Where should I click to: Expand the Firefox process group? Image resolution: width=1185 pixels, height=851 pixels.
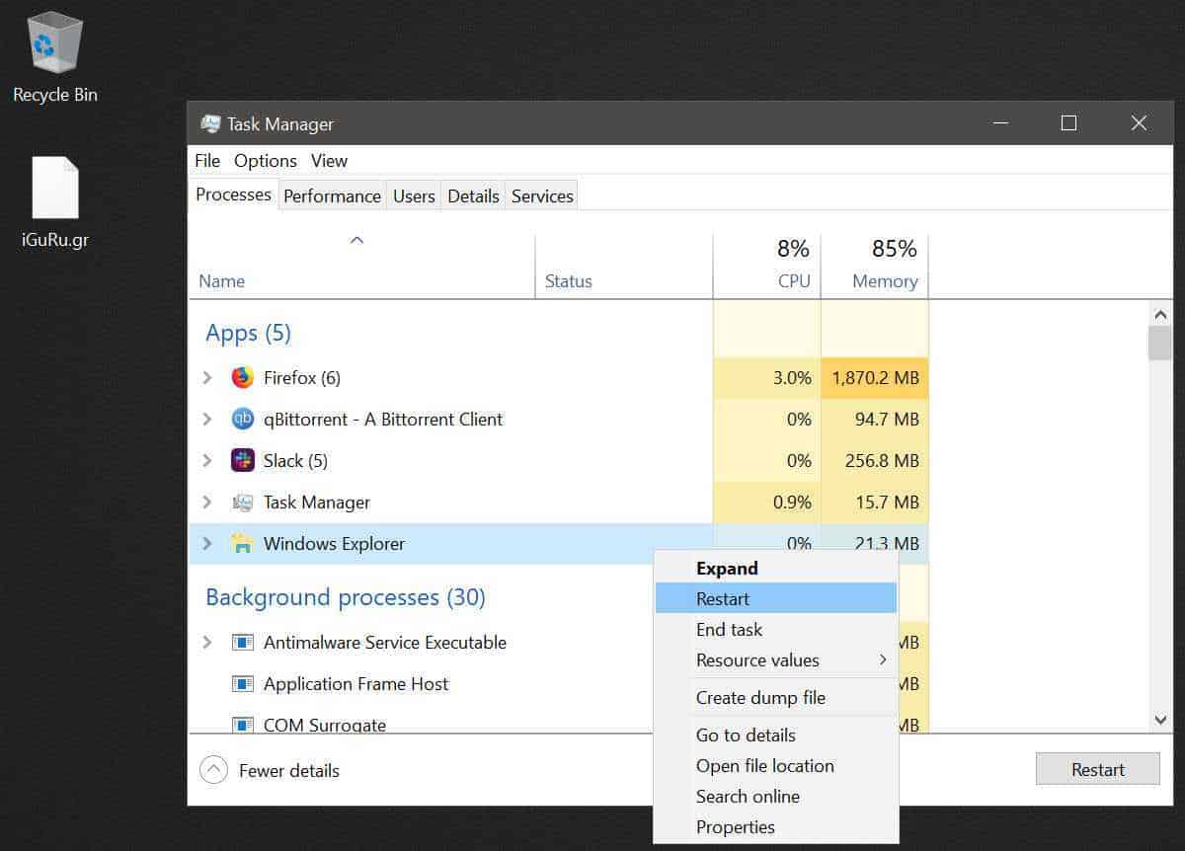207,377
